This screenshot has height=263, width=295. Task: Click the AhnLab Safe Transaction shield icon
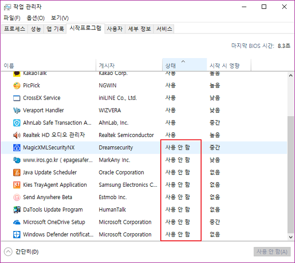pos(17,123)
